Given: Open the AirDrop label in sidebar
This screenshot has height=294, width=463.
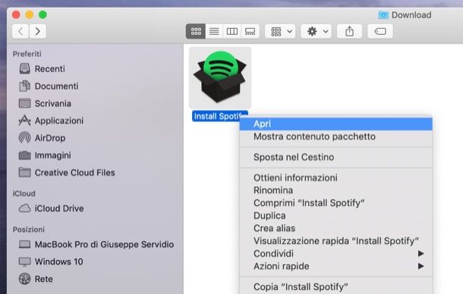Looking at the screenshot, I should pos(50,138).
